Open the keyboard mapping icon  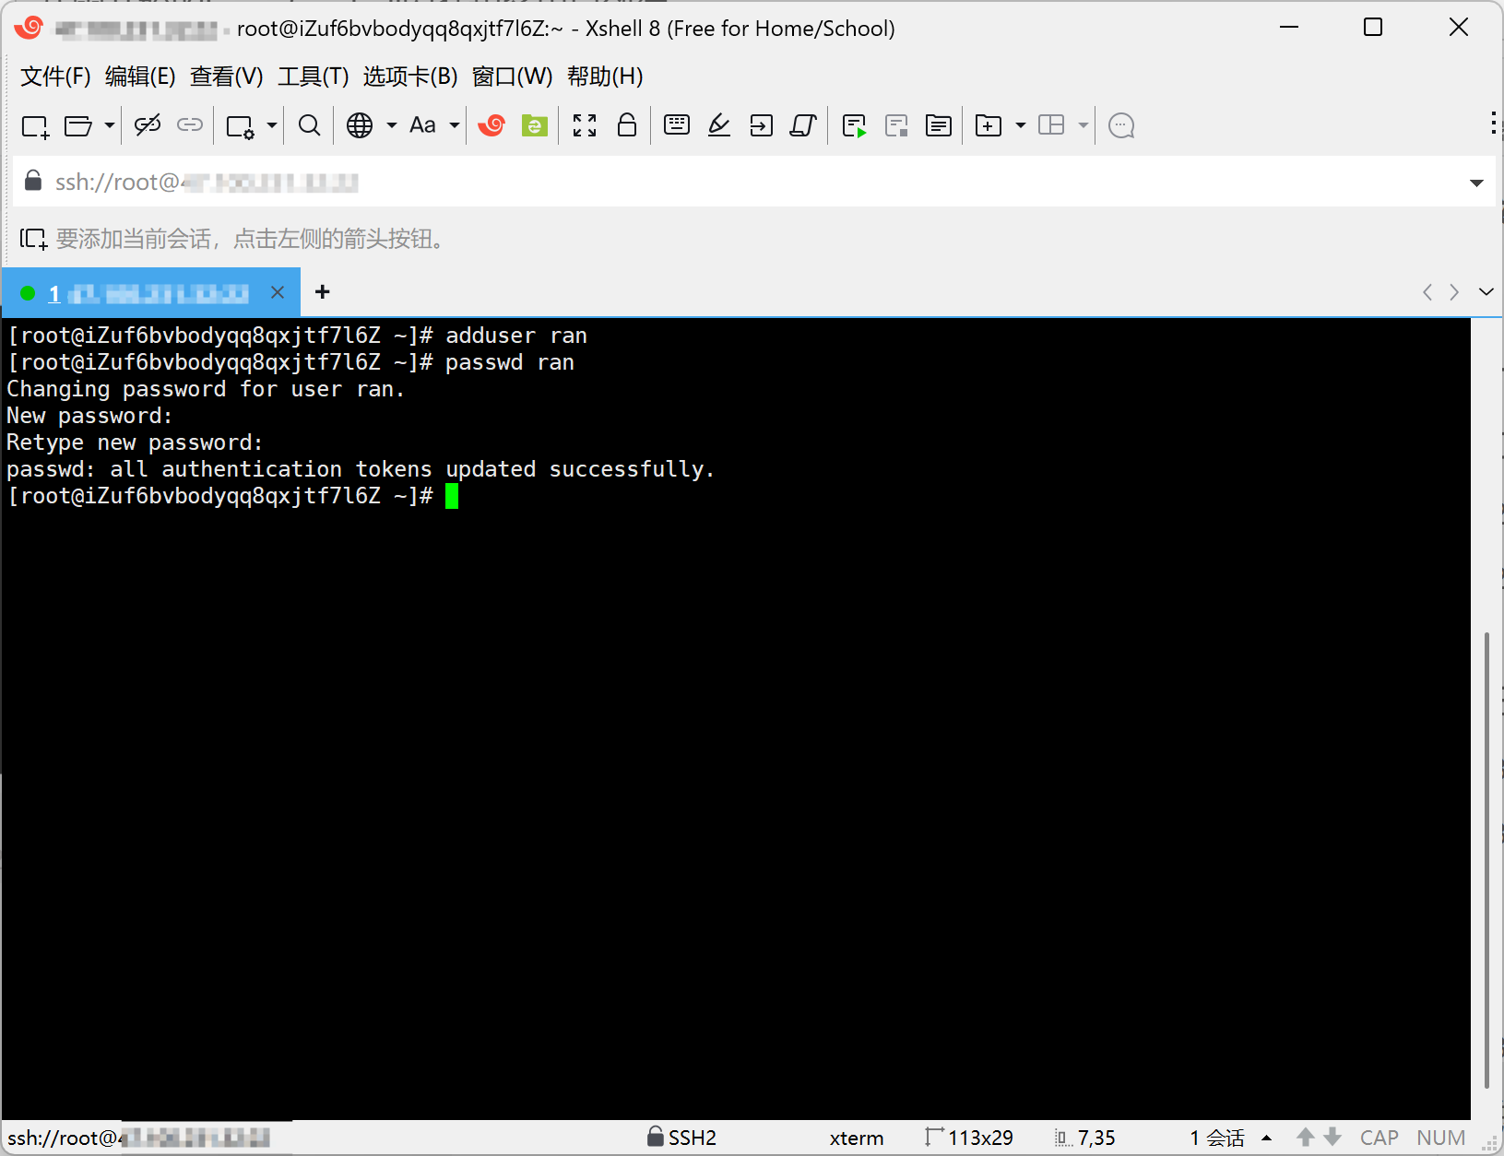click(677, 125)
